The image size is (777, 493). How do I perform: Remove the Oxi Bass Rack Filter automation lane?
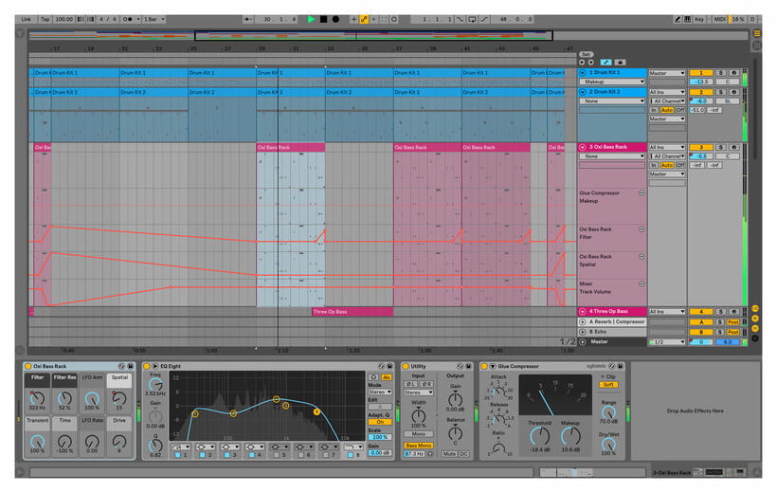pyautogui.click(x=641, y=229)
